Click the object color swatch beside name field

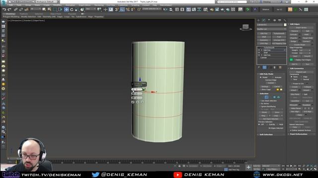[285, 25]
